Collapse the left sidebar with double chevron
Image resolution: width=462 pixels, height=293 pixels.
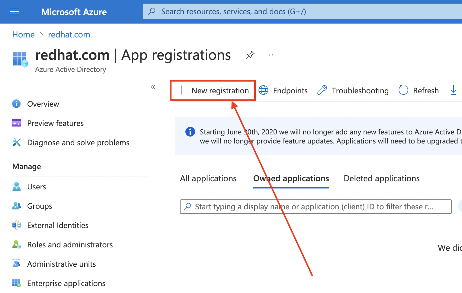coord(153,87)
